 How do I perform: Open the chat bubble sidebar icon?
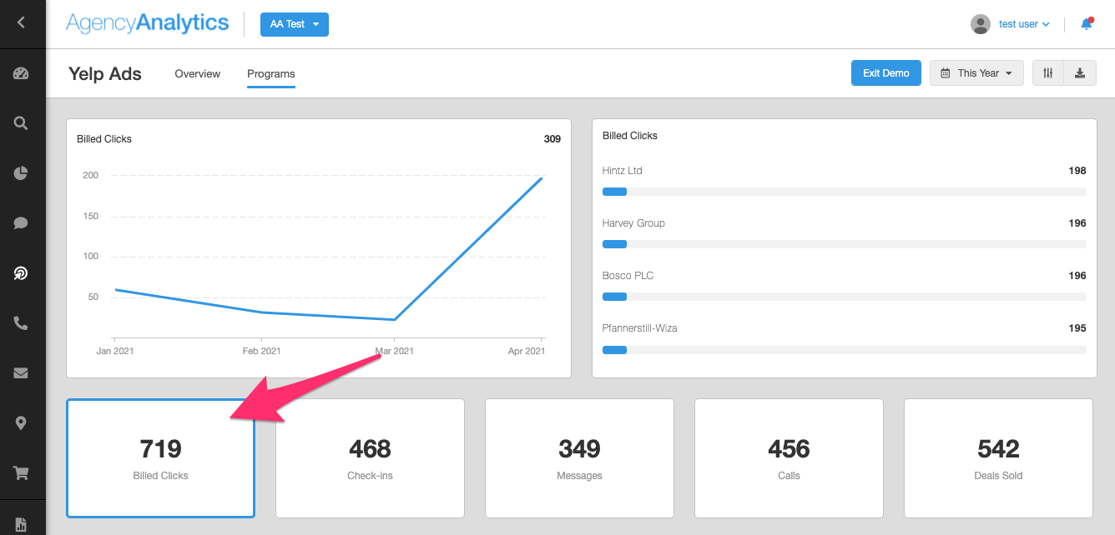22,223
